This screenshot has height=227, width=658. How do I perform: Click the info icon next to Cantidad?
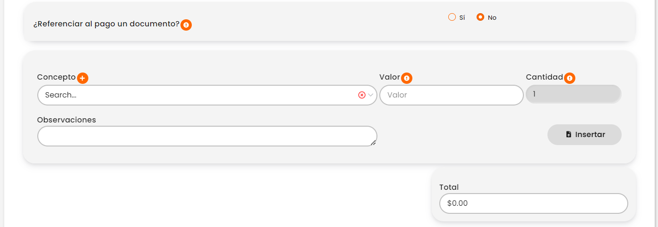point(570,78)
